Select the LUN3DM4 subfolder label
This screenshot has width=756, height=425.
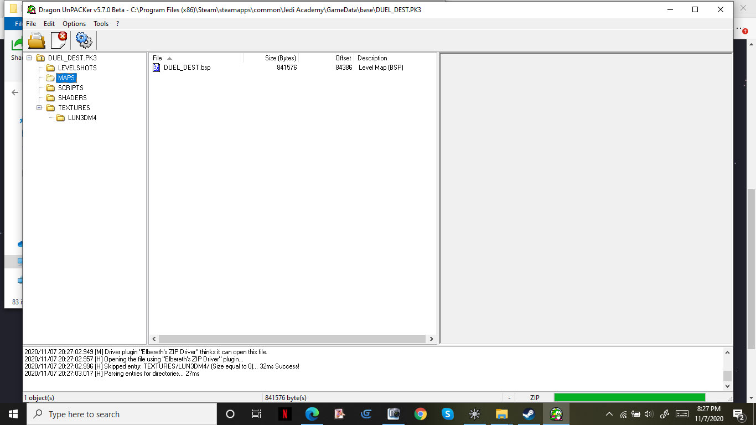click(81, 118)
